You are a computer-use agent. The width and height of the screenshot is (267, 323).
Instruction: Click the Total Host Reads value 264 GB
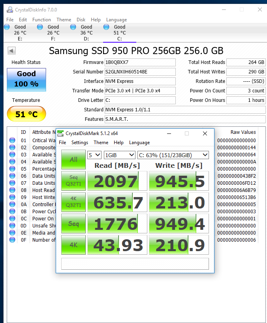(x=246, y=62)
